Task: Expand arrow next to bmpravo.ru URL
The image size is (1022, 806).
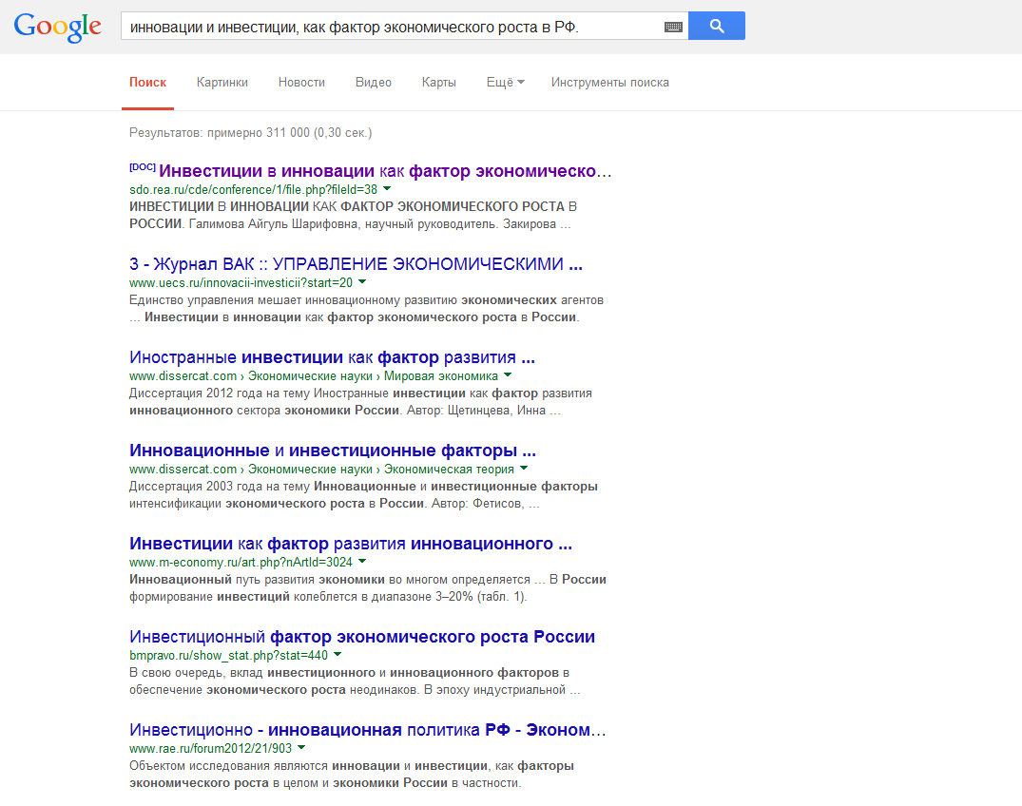Action: tap(337, 655)
